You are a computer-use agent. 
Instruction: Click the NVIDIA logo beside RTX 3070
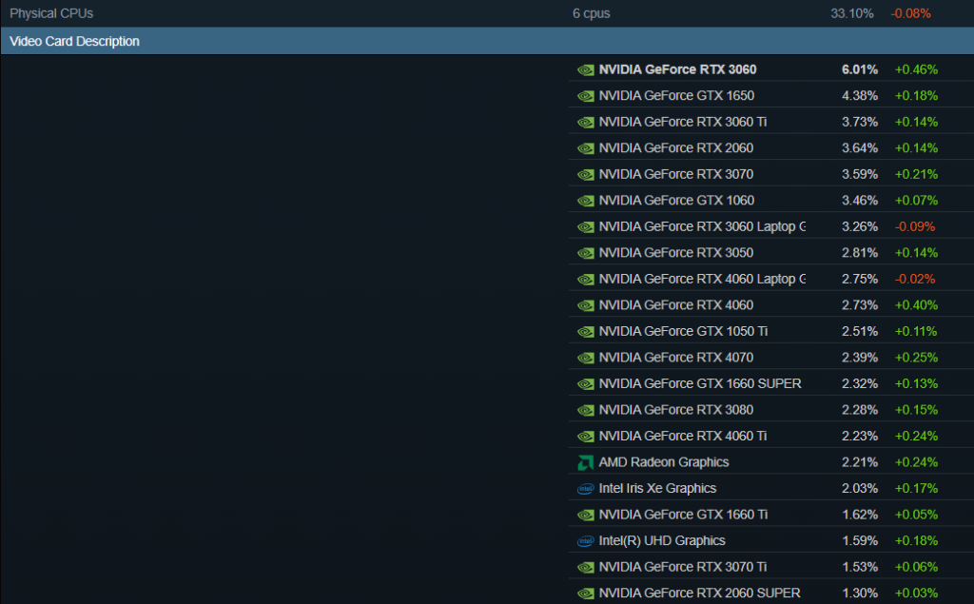point(585,175)
